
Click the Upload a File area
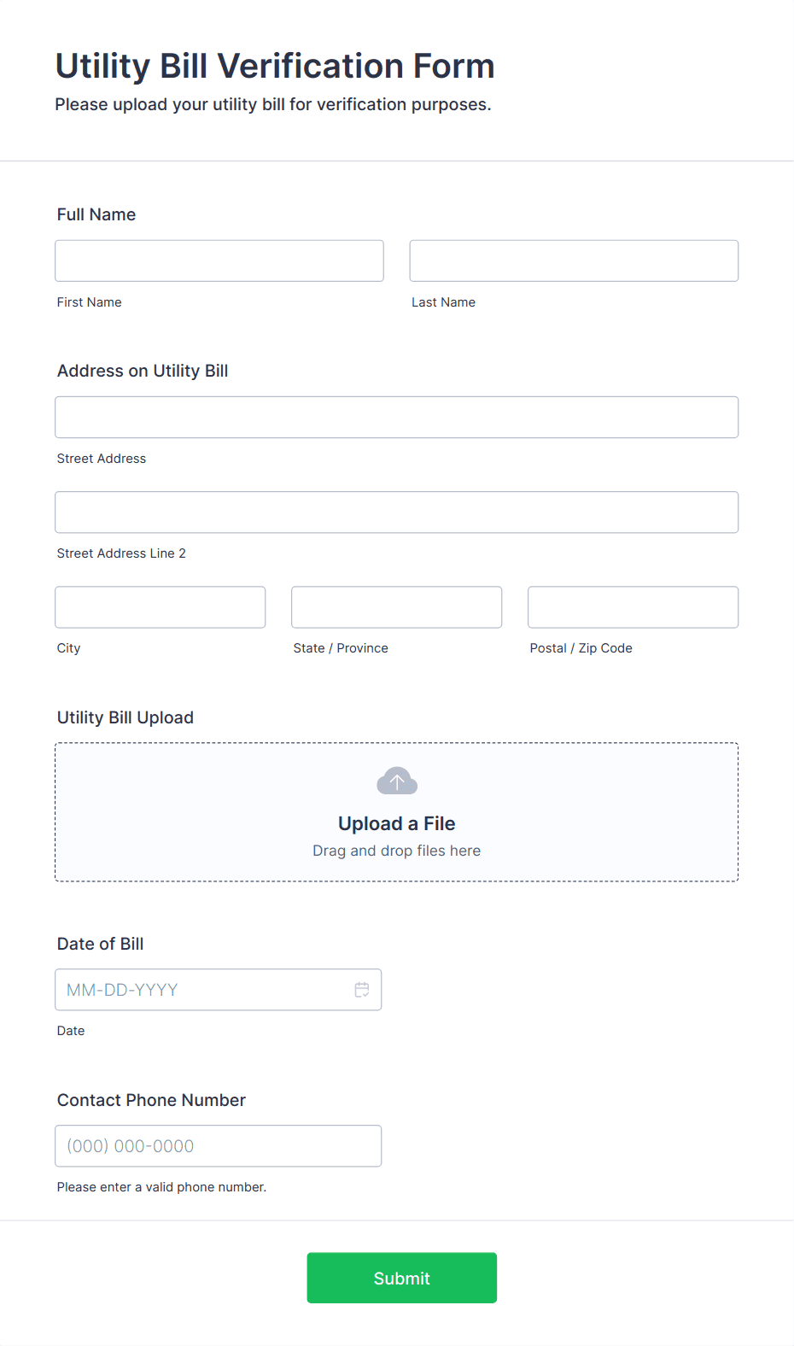click(x=396, y=822)
